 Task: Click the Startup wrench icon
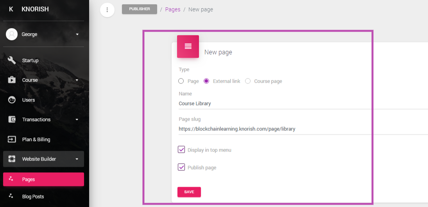pyautogui.click(x=12, y=60)
